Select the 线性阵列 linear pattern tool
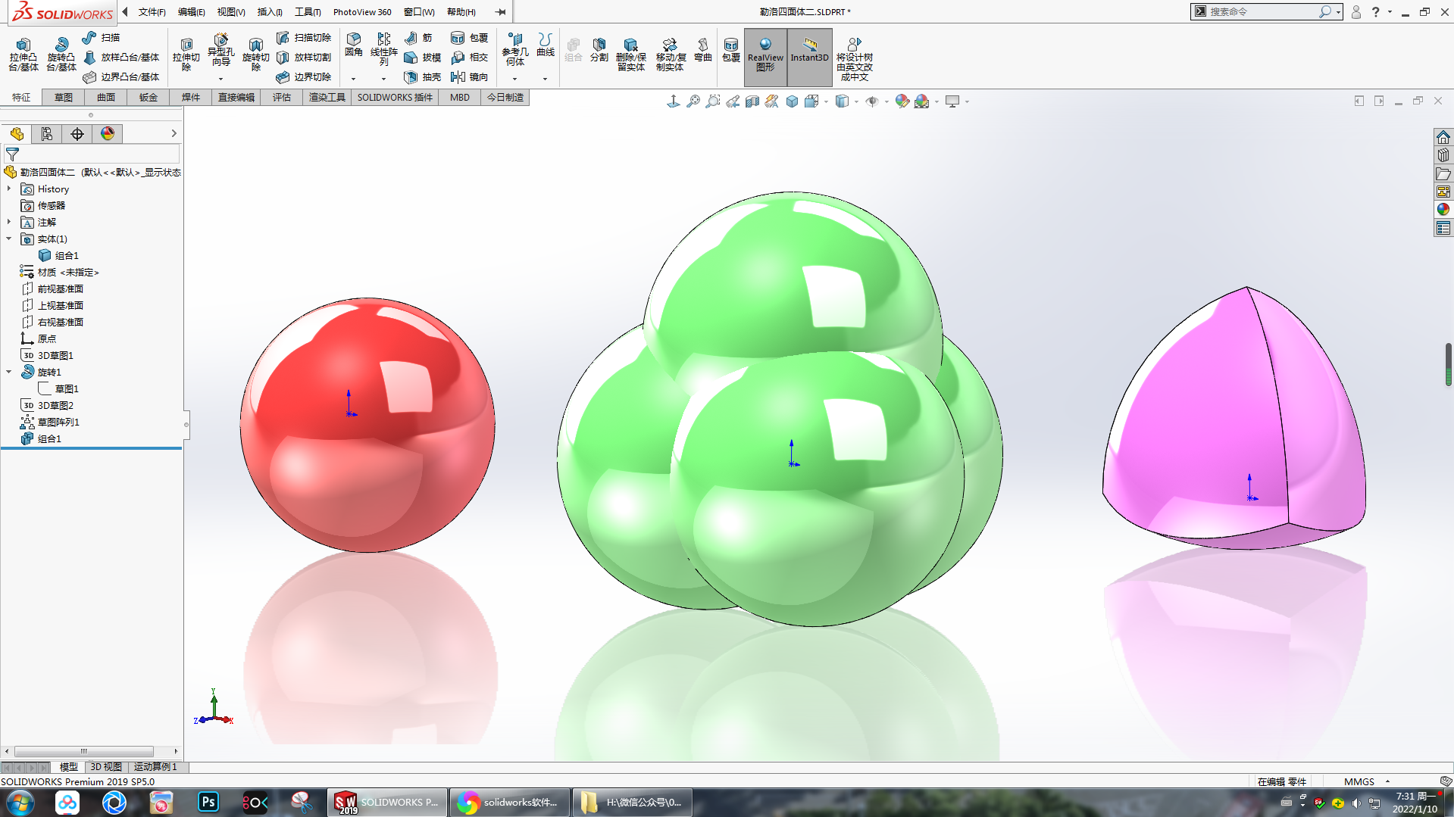1454x817 pixels. point(383,50)
